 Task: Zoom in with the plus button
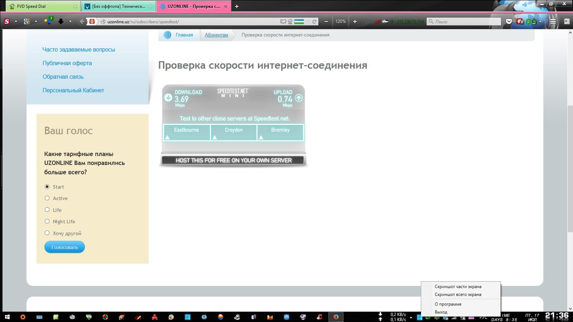click(355, 21)
